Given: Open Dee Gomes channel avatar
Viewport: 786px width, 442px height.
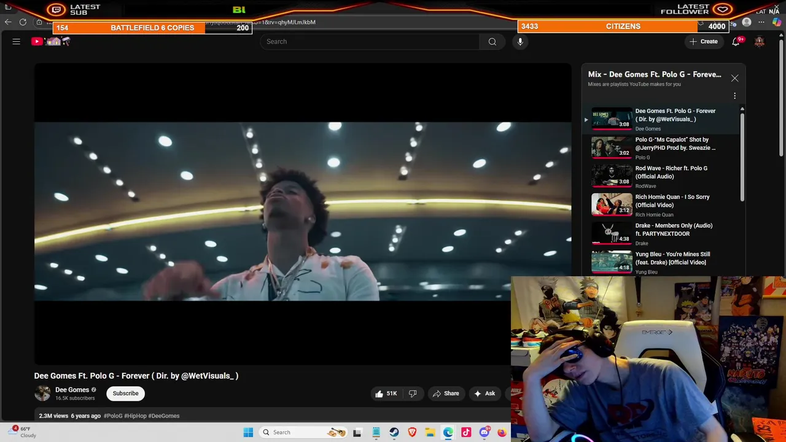Looking at the screenshot, I should pyautogui.click(x=42, y=394).
